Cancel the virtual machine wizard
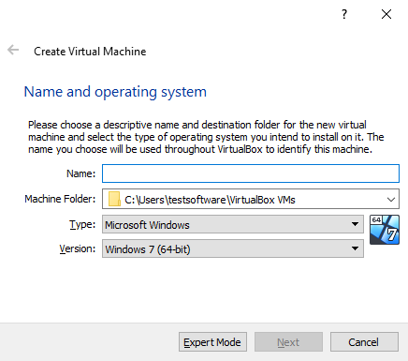The height and width of the screenshot is (361, 408). coord(364,342)
